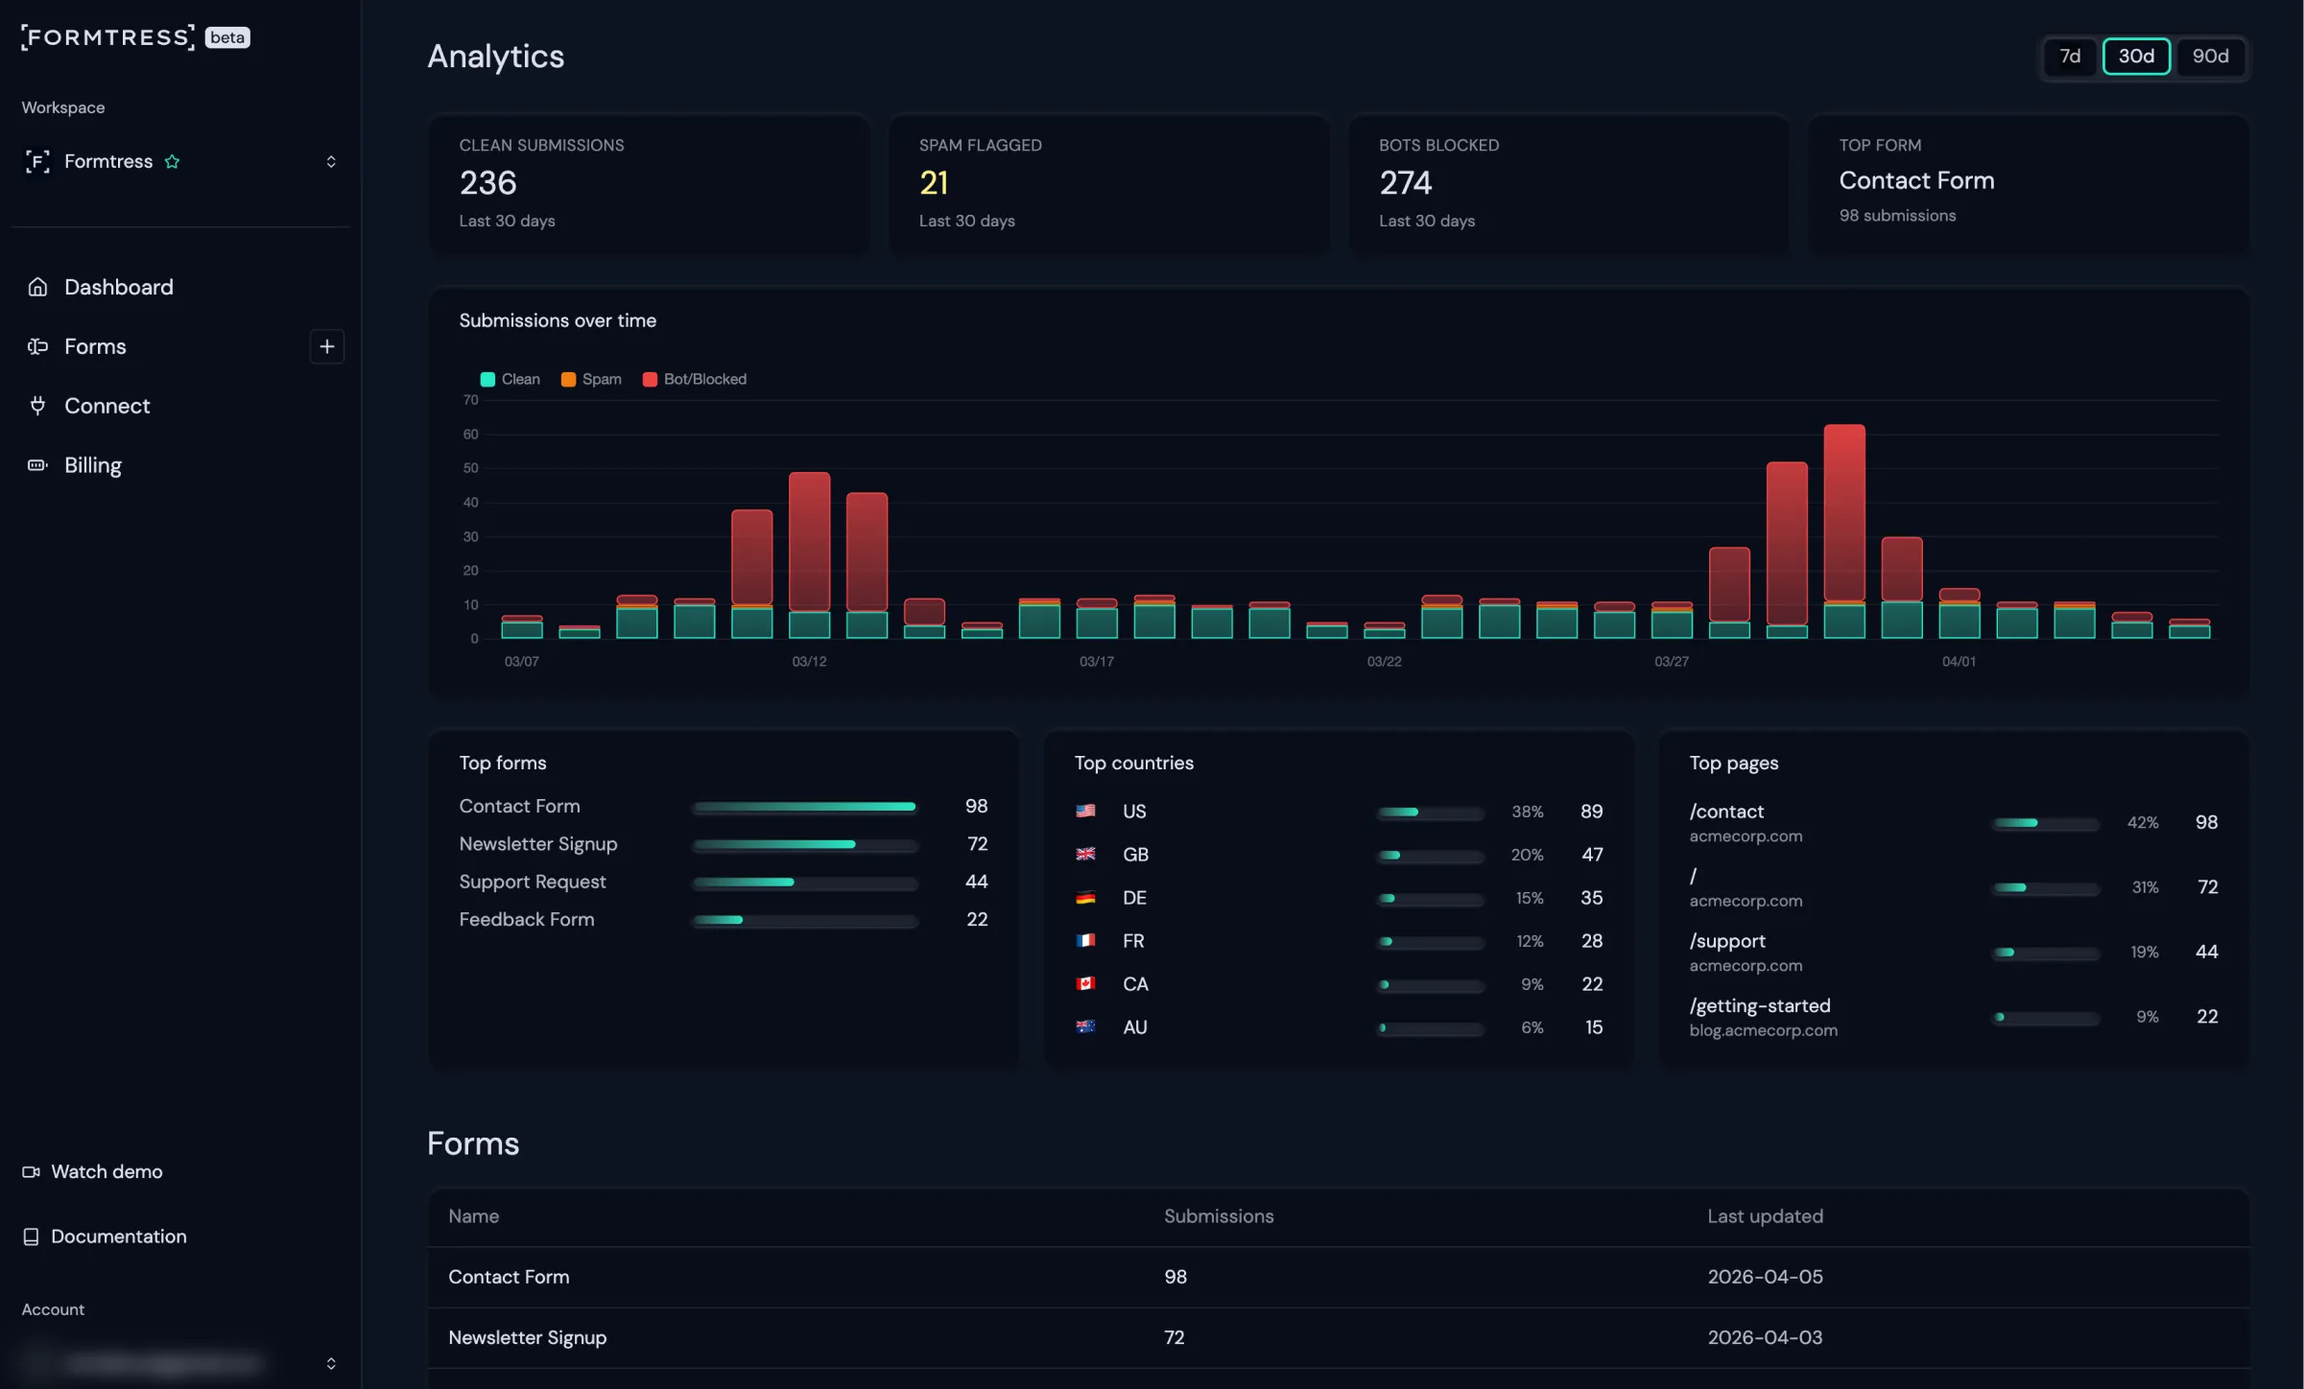Image resolution: width=2304 pixels, height=1389 pixels.
Task: Expand the workspace switcher chevron
Action: pos(331,161)
